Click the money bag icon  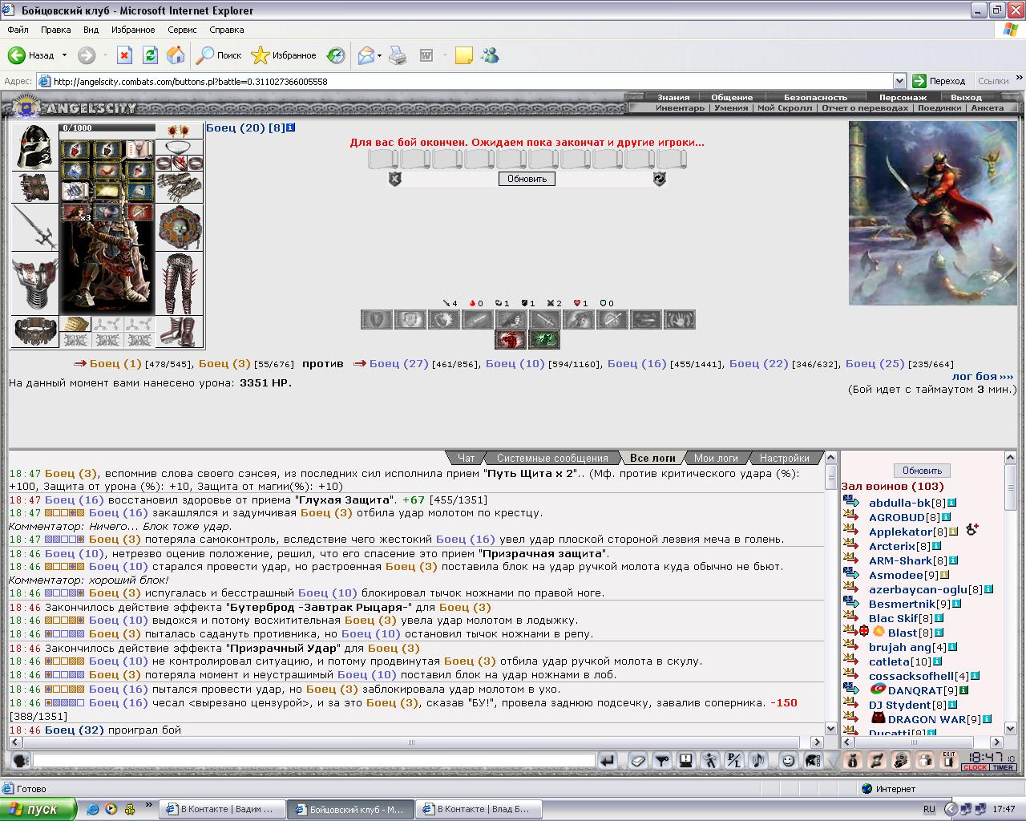(x=853, y=760)
